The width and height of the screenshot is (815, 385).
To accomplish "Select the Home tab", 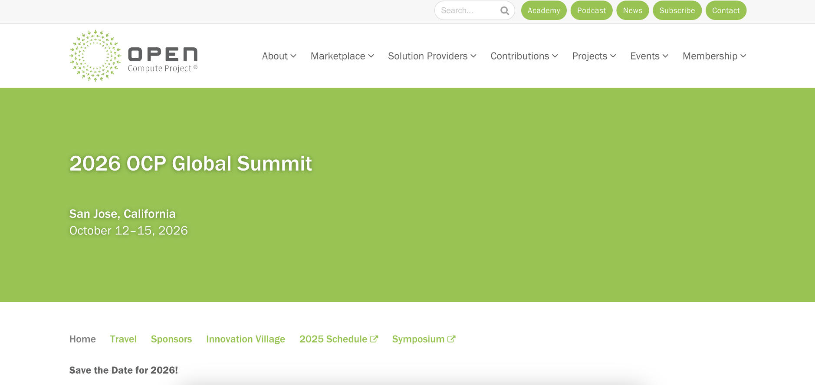I will [x=82, y=339].
